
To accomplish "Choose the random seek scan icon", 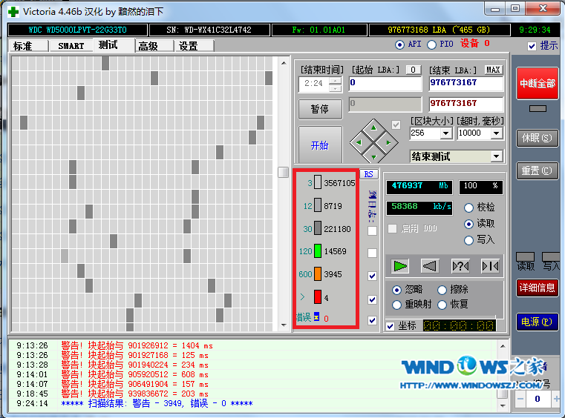I will [460, 265].
